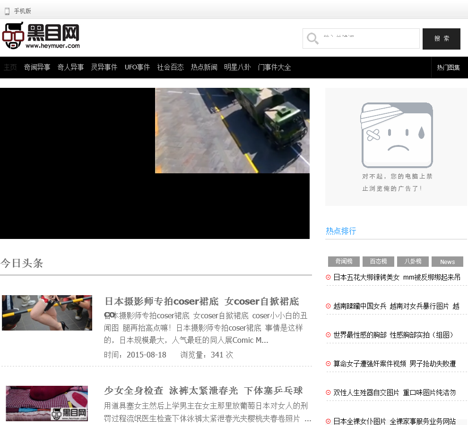
Task: Open ranking link 日本全裸女仆图片
Action: pos(395,421)
